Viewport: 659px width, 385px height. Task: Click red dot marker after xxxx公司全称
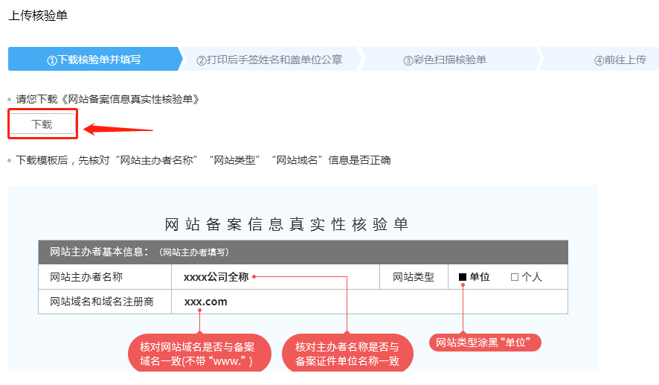click(254, 276)
